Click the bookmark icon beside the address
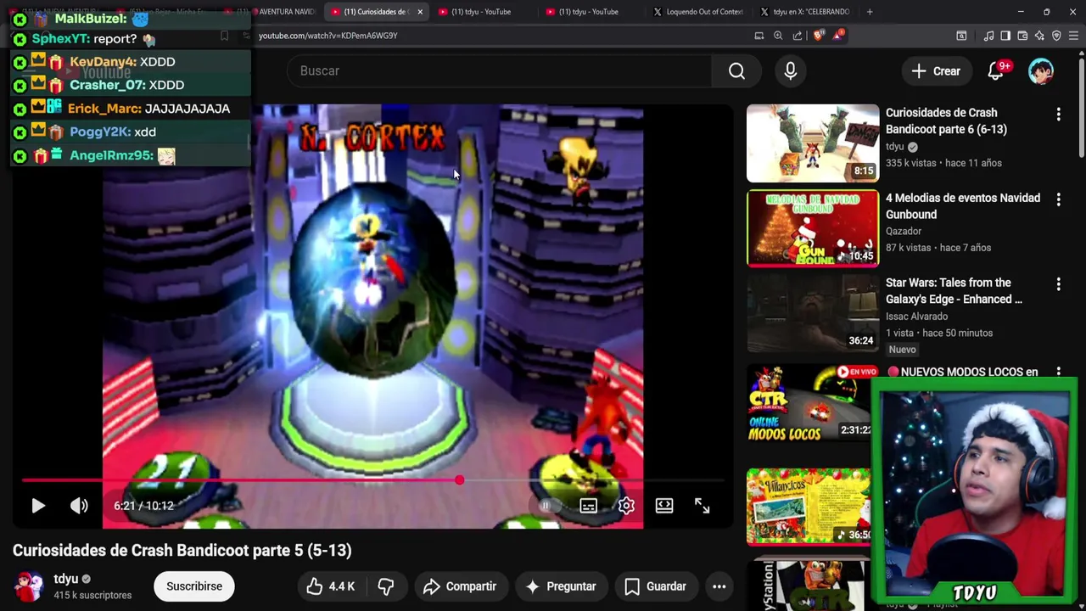1086x611 pixels. point(224,36)
